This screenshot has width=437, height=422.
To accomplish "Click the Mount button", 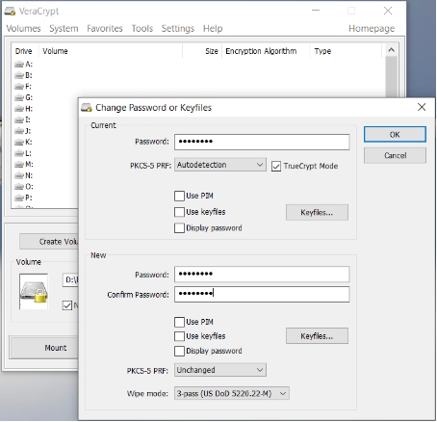I will click(x=44, y=348).
